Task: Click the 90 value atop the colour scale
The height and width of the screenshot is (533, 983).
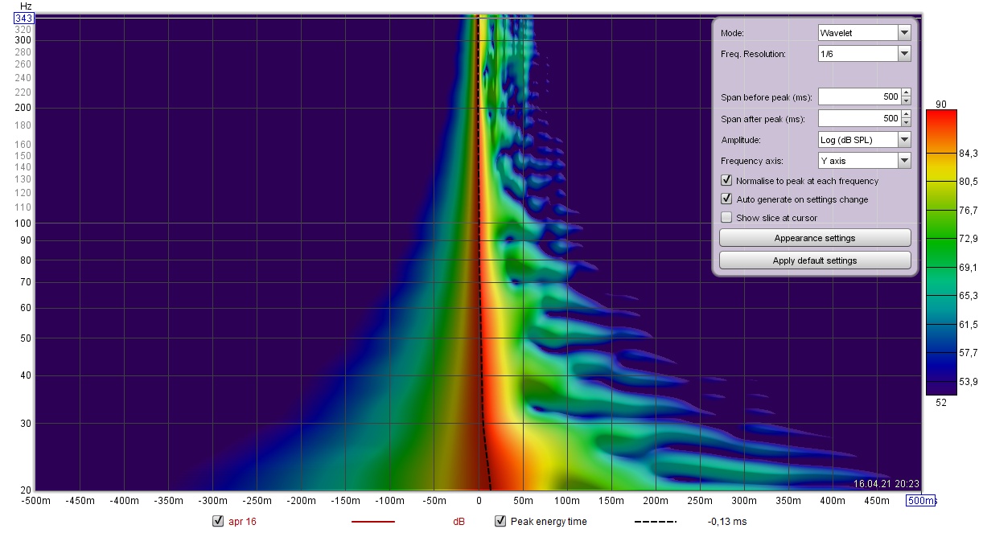Action: (940, 103)
